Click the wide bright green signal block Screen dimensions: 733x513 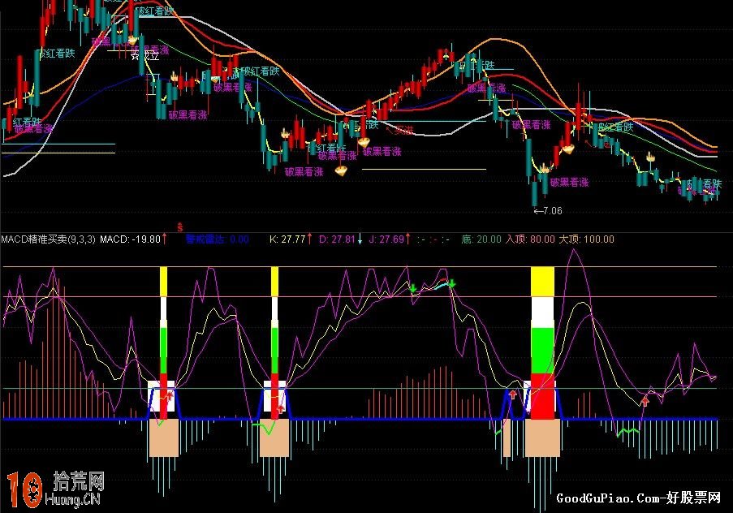point(543,351)
